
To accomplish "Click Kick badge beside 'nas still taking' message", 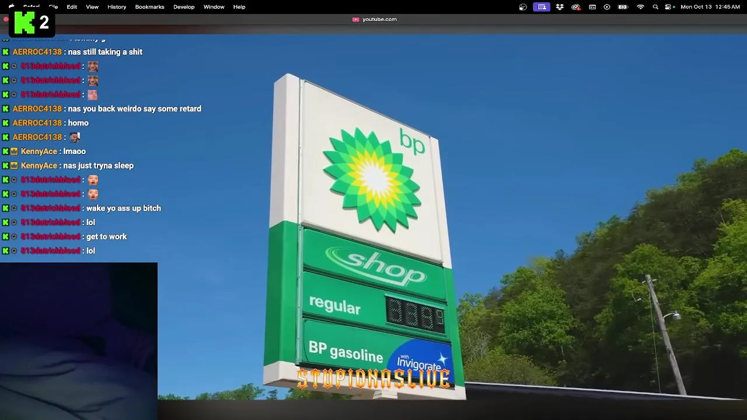I will (6, 52).
